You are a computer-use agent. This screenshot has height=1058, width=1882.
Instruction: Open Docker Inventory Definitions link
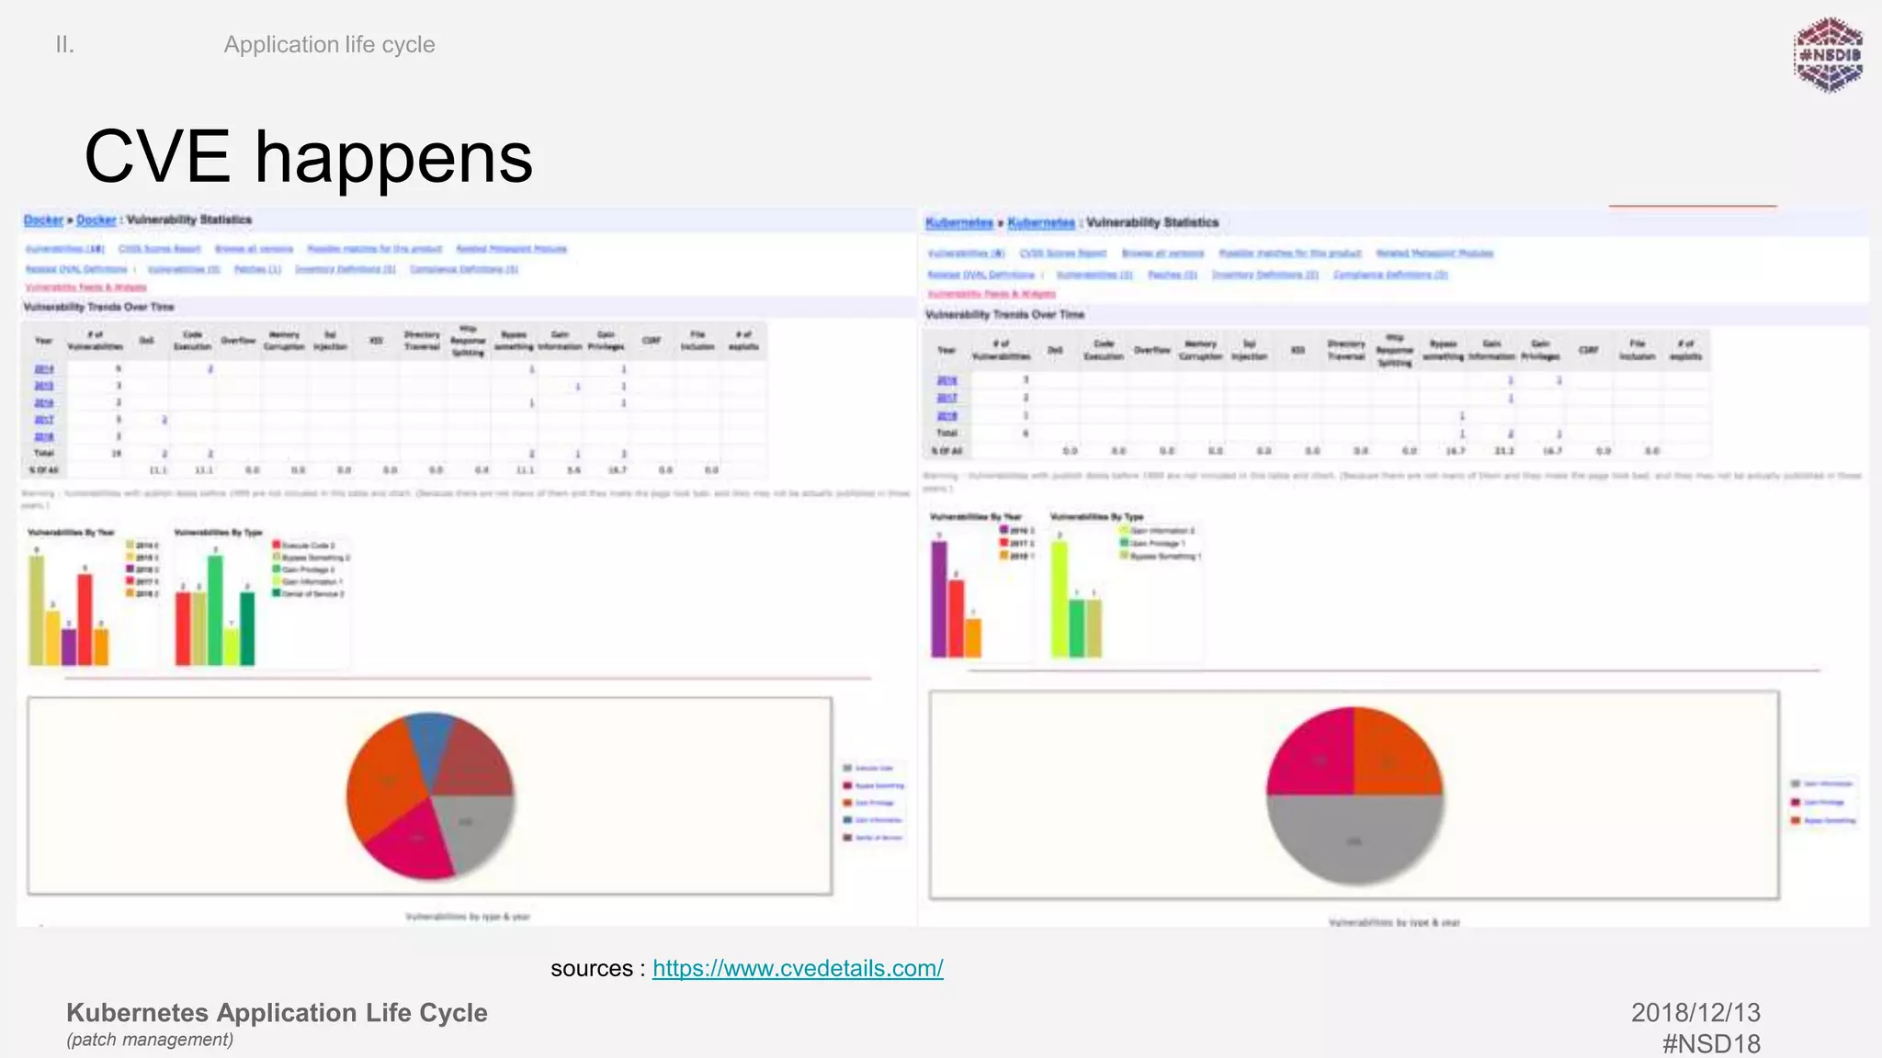pyautogui.click(x=346, y=269)
